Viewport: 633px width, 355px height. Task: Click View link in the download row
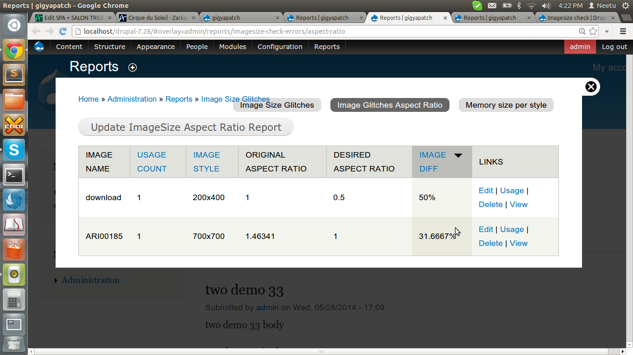point(519,204)
